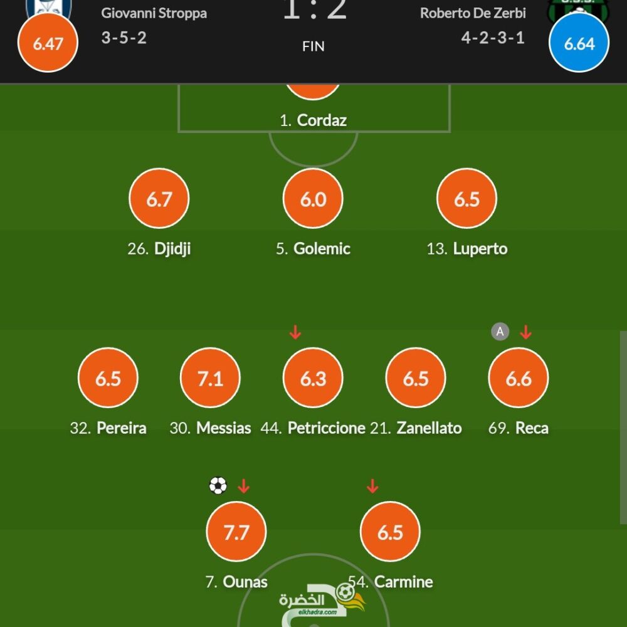Click the goal ball icon above Ounas
The width and height of the screenshot is (627, 627).
click(218, 486)
